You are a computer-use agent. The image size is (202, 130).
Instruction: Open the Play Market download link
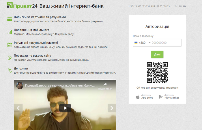169,97
